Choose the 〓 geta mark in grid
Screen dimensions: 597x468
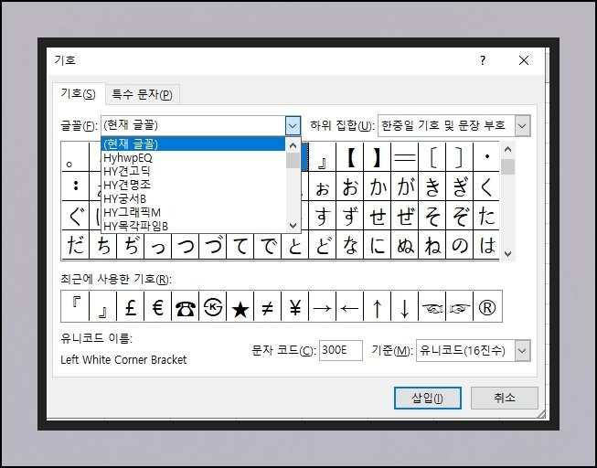point(404,157)
